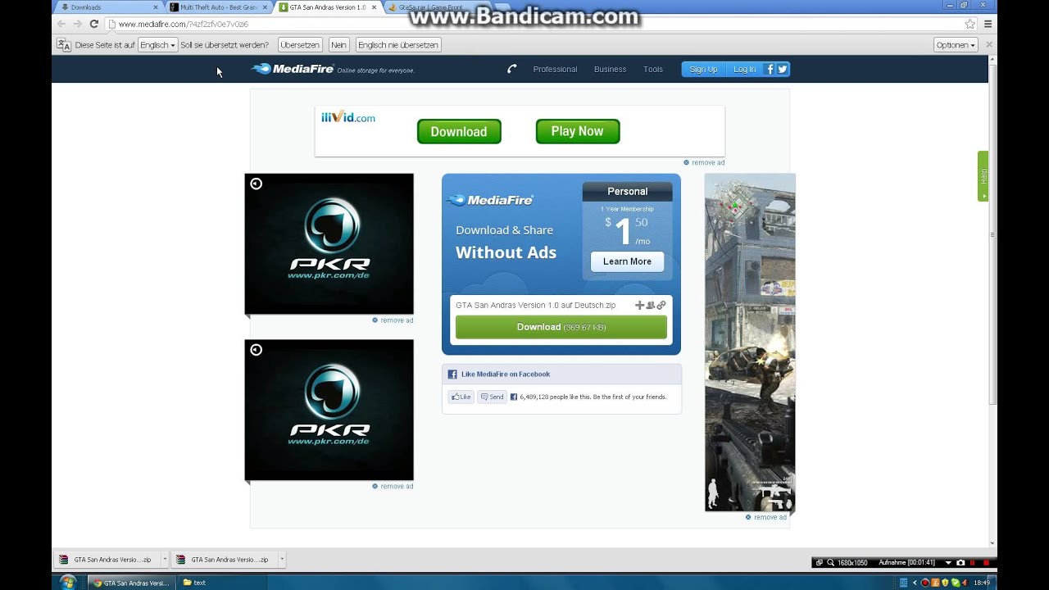Image resolution: width=1049 pixels, height=590 pixels.
Task: Open the Professional menu item
Action: click(x=555, y=69)
